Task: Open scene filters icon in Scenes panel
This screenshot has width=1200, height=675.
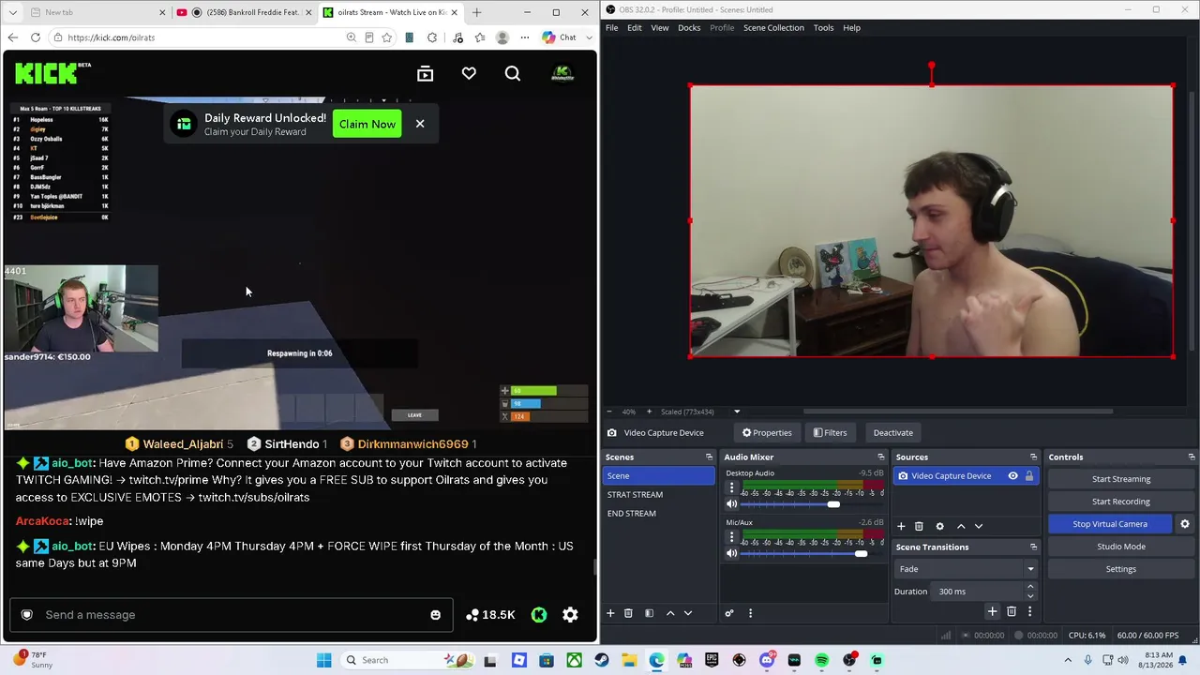Action: click(x=649, y=613)
